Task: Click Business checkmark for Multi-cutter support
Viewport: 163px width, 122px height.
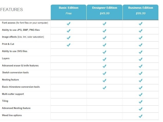Action: pyautogui.click(x=140, y=95)
